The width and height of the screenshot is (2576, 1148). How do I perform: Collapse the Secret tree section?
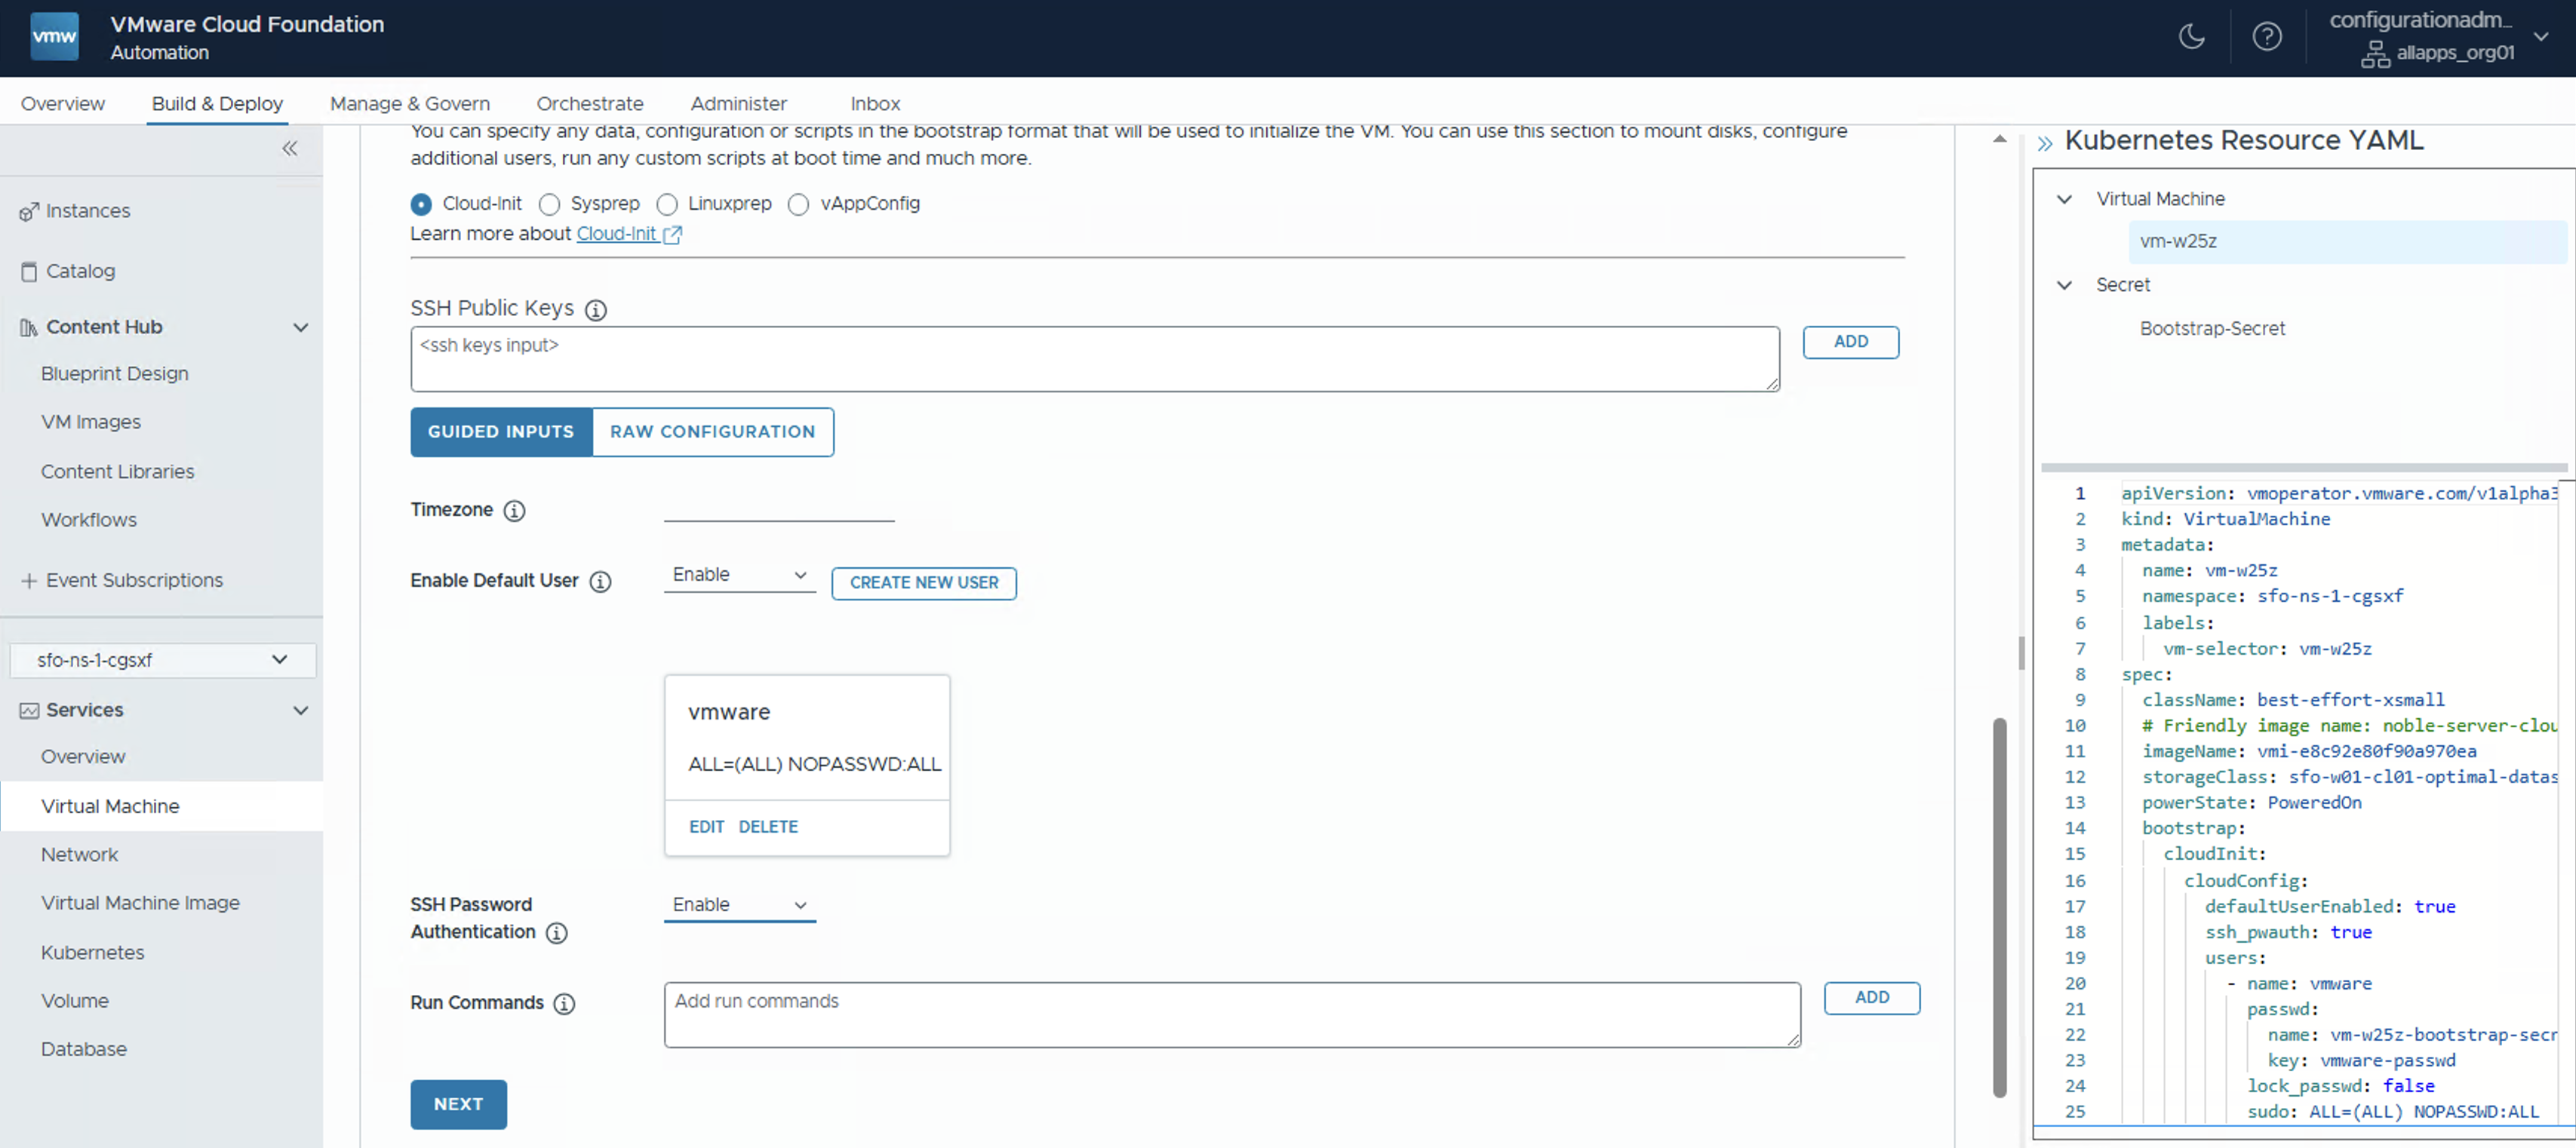tap(2064, 286)
